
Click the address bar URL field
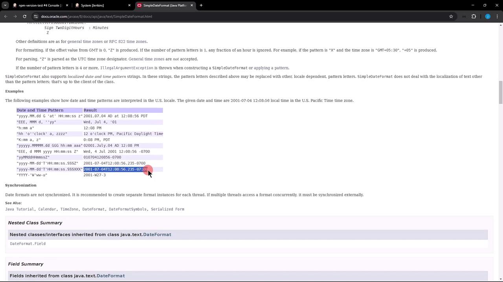click(x=236, y=16)
